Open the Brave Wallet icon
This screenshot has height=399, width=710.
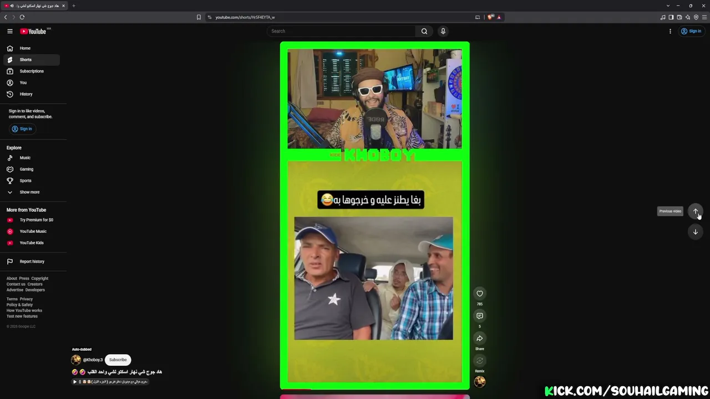(x=679, y=17)
